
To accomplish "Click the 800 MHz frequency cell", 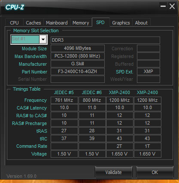I will tap(92, 100).
